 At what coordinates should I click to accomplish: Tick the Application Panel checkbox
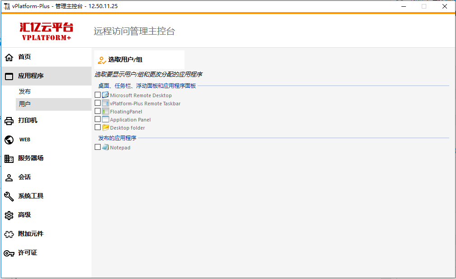[x=98, y=119]
